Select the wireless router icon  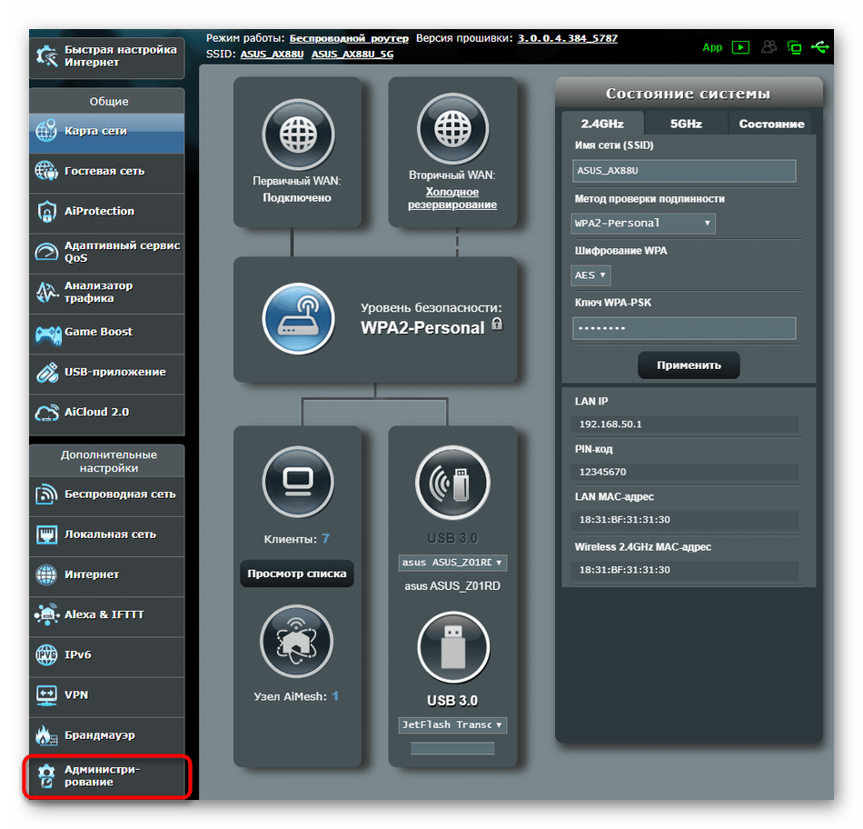[298, 318]
